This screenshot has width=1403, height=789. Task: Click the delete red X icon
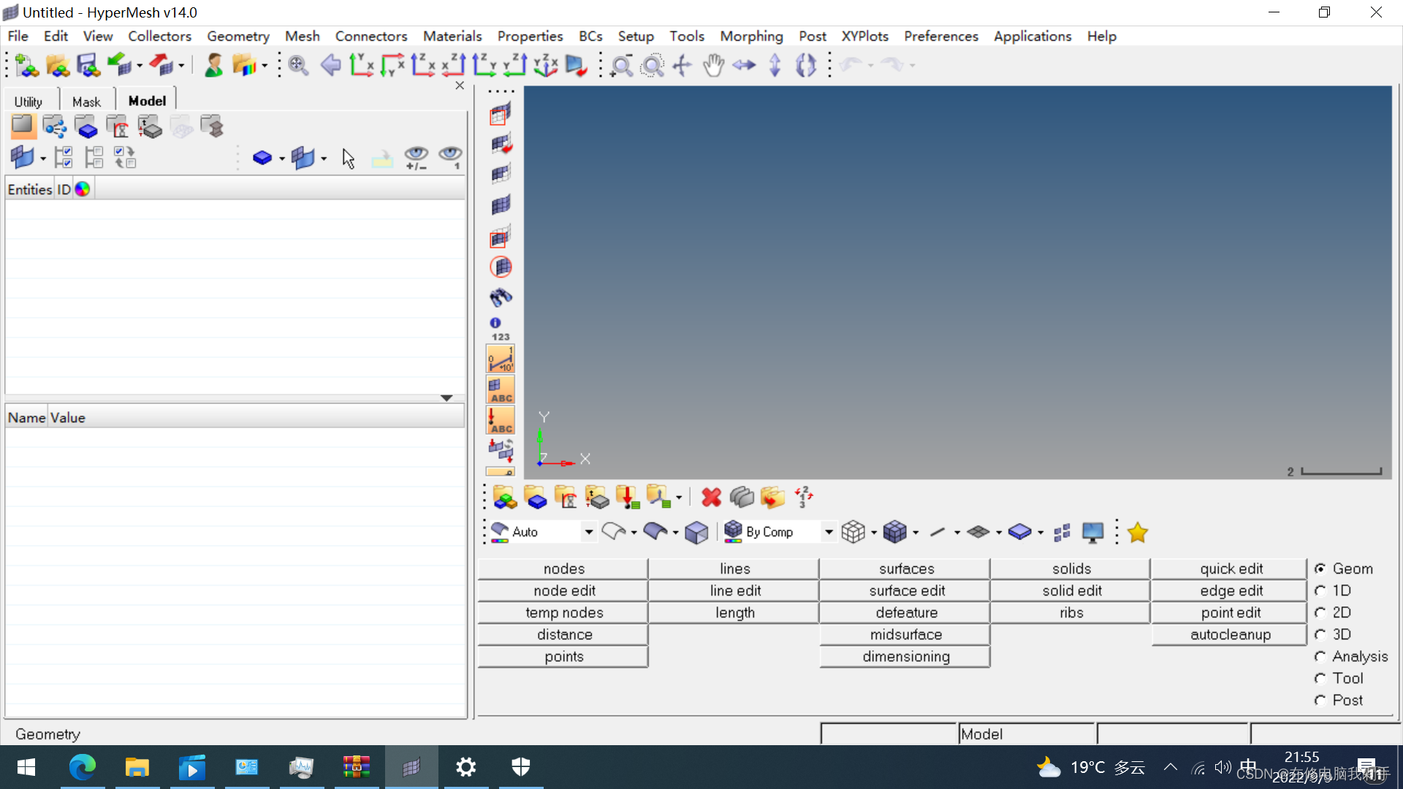coord(711,498)
